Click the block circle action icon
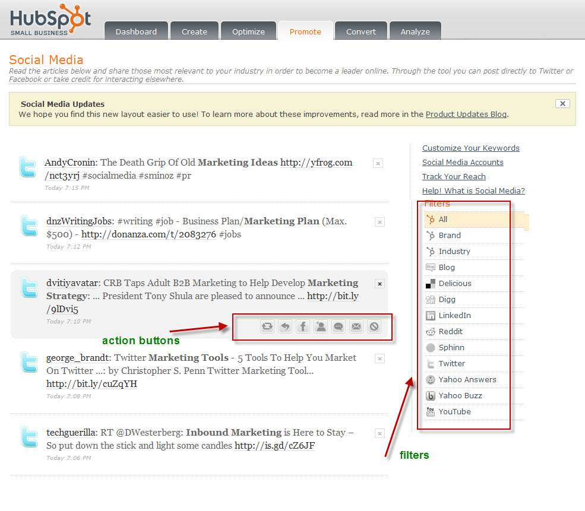 click(374, 327)
